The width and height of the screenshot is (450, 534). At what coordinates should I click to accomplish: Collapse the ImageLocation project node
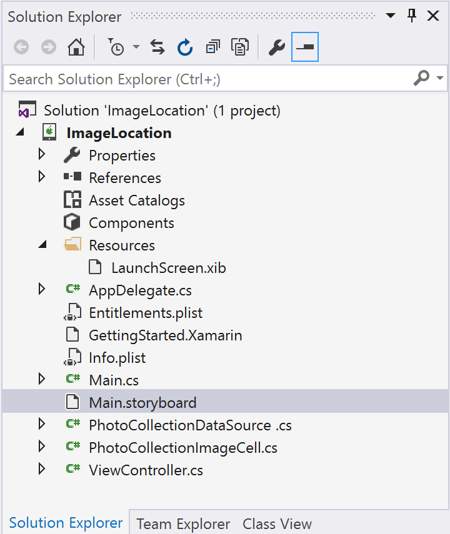coord(20,133)
